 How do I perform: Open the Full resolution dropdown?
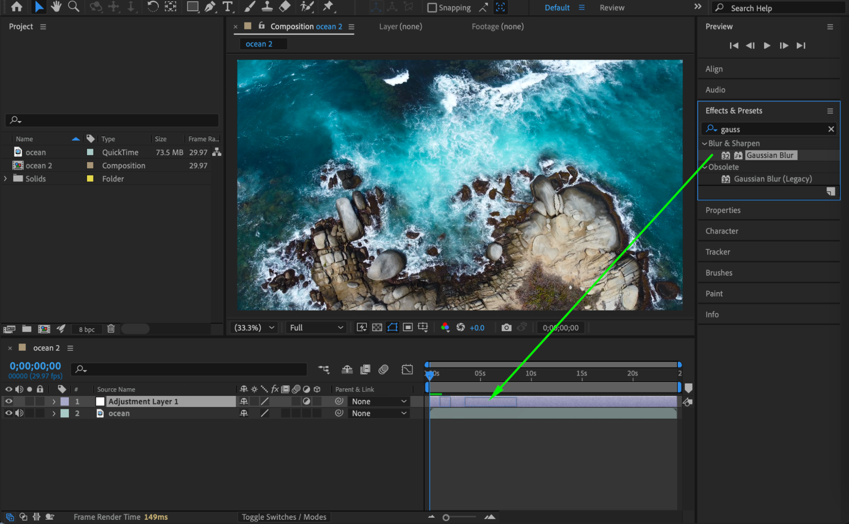(x=316, y=327)
